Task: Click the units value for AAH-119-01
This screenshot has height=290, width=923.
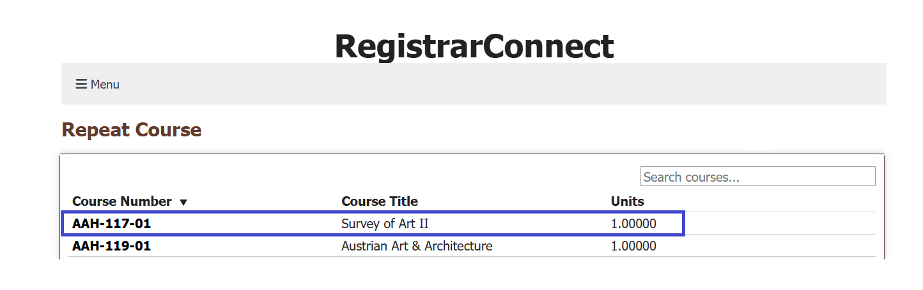Action: click(x=633, y=246)
